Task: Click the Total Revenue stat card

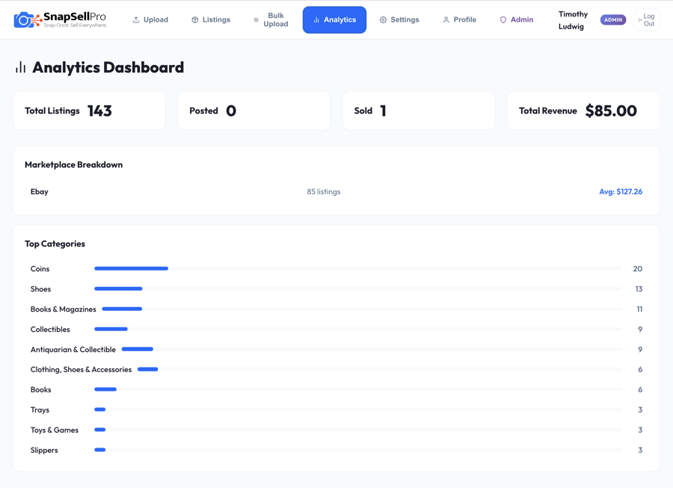Action: coord(583,110)
